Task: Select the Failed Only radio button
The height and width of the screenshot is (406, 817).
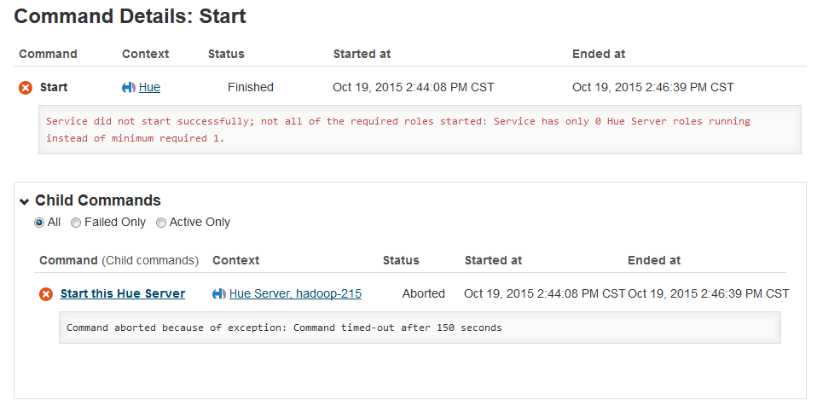Action: [x=76, y=223]
